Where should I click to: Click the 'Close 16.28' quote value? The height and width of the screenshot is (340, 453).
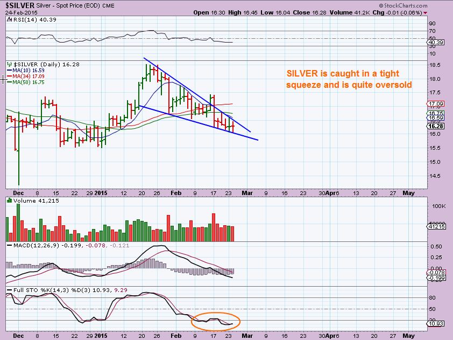click(310, 13)
